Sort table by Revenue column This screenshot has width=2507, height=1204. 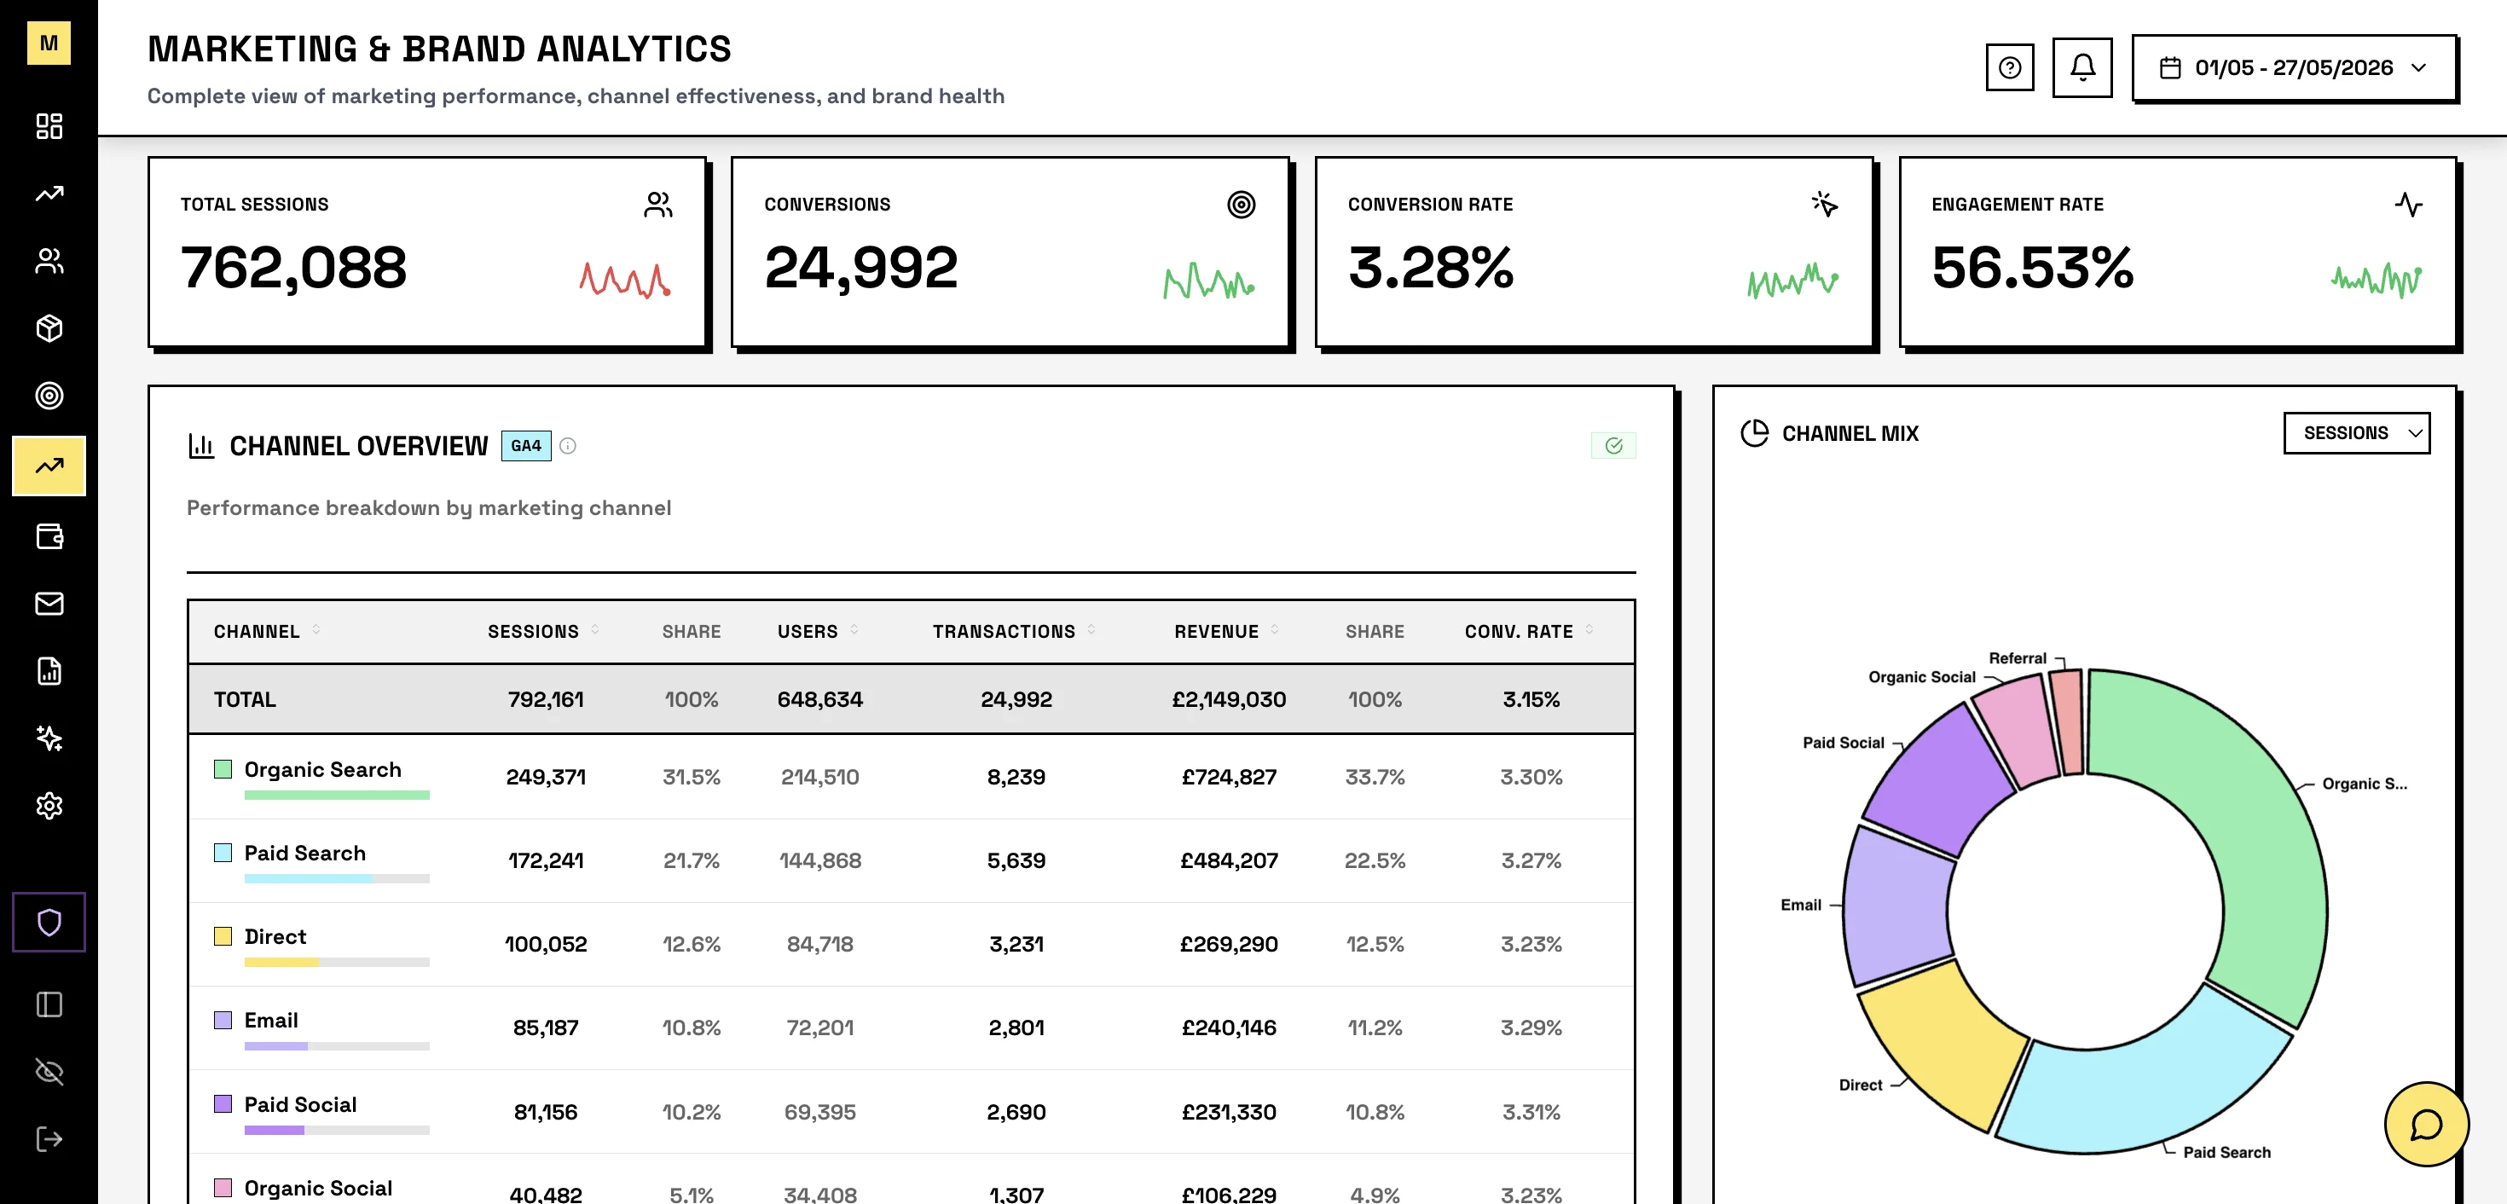coord(1226,632)
